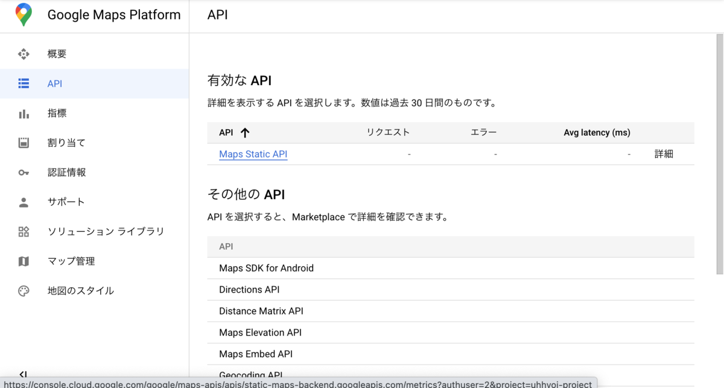
Task: Click the 割り当て quota icon
Action: pyautogui.click(x=24, y=143)
